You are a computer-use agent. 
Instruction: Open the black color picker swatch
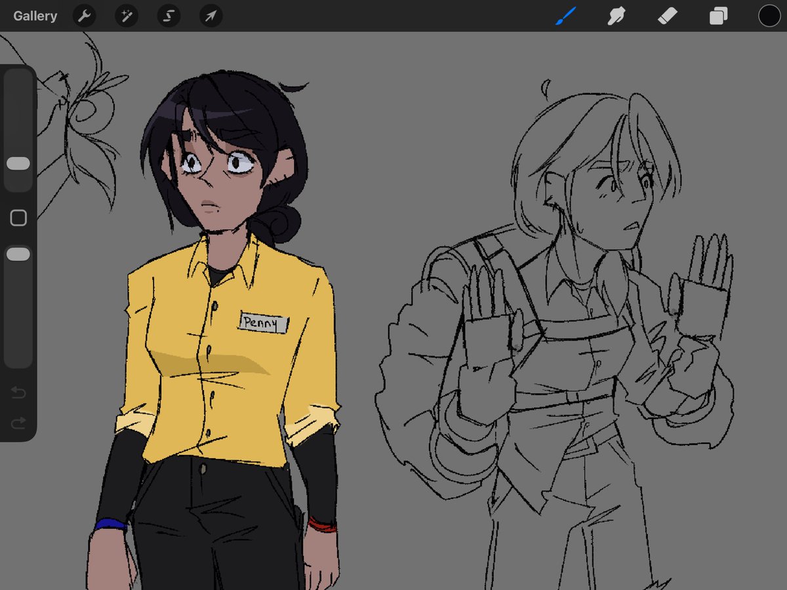769,16
